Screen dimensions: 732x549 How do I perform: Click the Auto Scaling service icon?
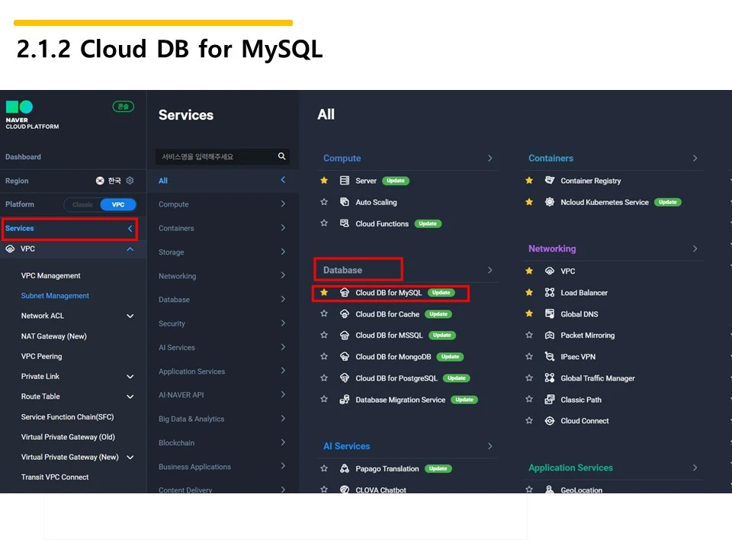click(x=345, y=201)
